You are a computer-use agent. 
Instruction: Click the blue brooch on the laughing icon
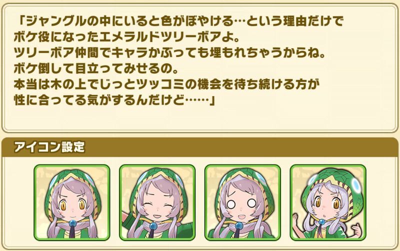153,226
